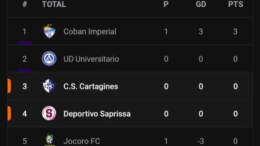
Task: Click the purple indicator under rank 2
Action: pyautogui.click(x=25, y=71)
